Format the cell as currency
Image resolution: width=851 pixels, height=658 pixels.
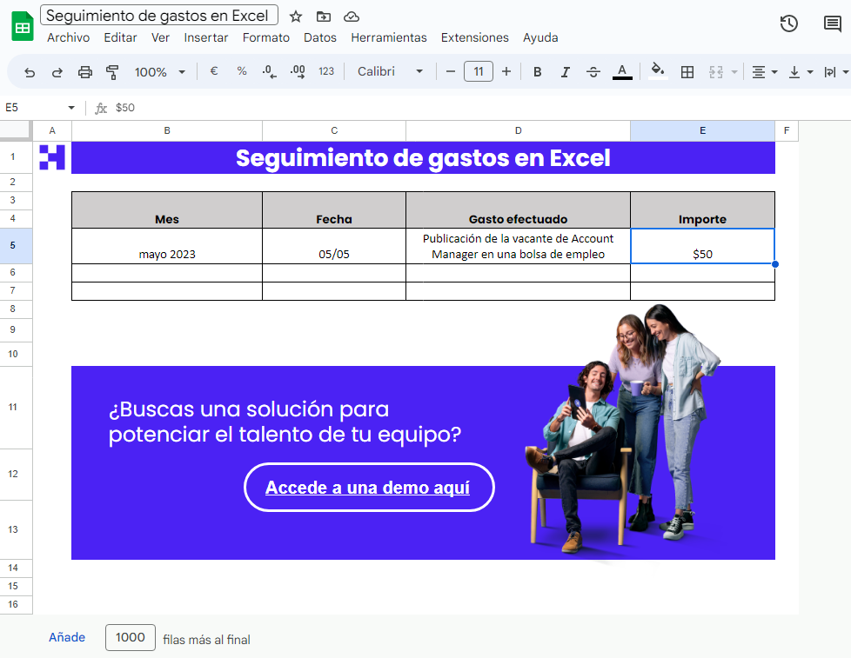coord(214,72)
